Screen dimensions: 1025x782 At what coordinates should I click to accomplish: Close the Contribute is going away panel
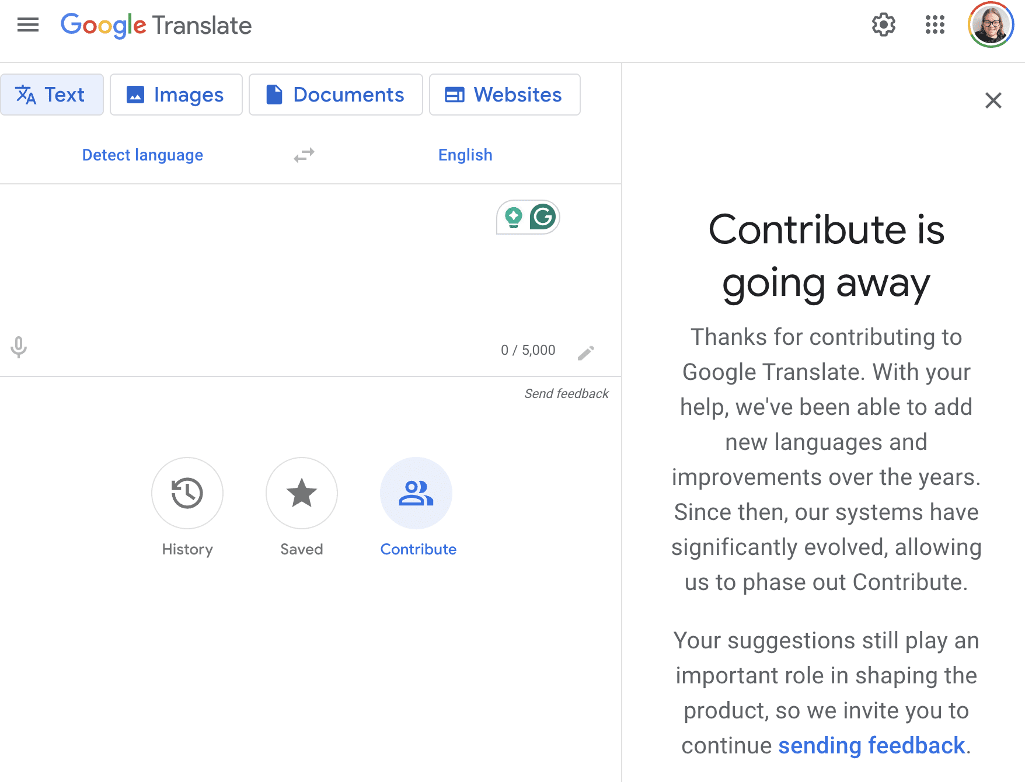pyautogui.click(x=993, y=100)
